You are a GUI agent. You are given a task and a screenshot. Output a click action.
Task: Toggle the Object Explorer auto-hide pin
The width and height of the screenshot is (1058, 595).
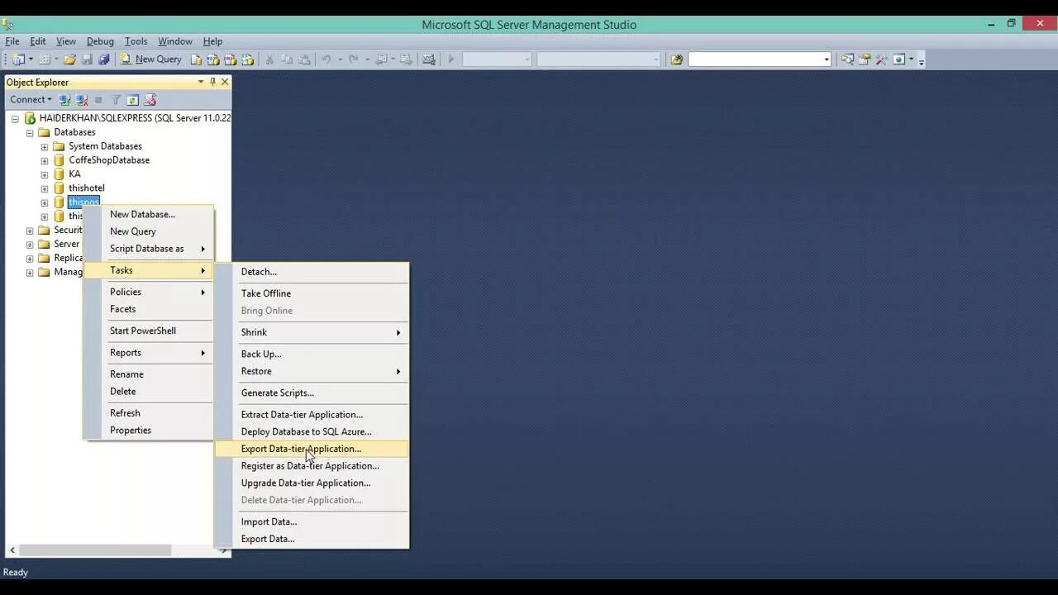click(x=212, y=82)
